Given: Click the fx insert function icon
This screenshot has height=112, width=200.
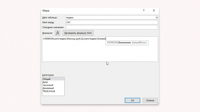Looking at the screenshot, I should [58, 33].
